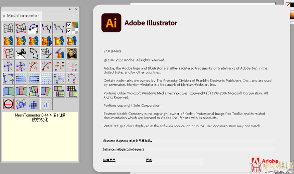Click the '27.0 (64-bit)' version text
Image resolution: width=294 pixels, height=174 pixels.
pyautogui.click(x=112, y=51)
